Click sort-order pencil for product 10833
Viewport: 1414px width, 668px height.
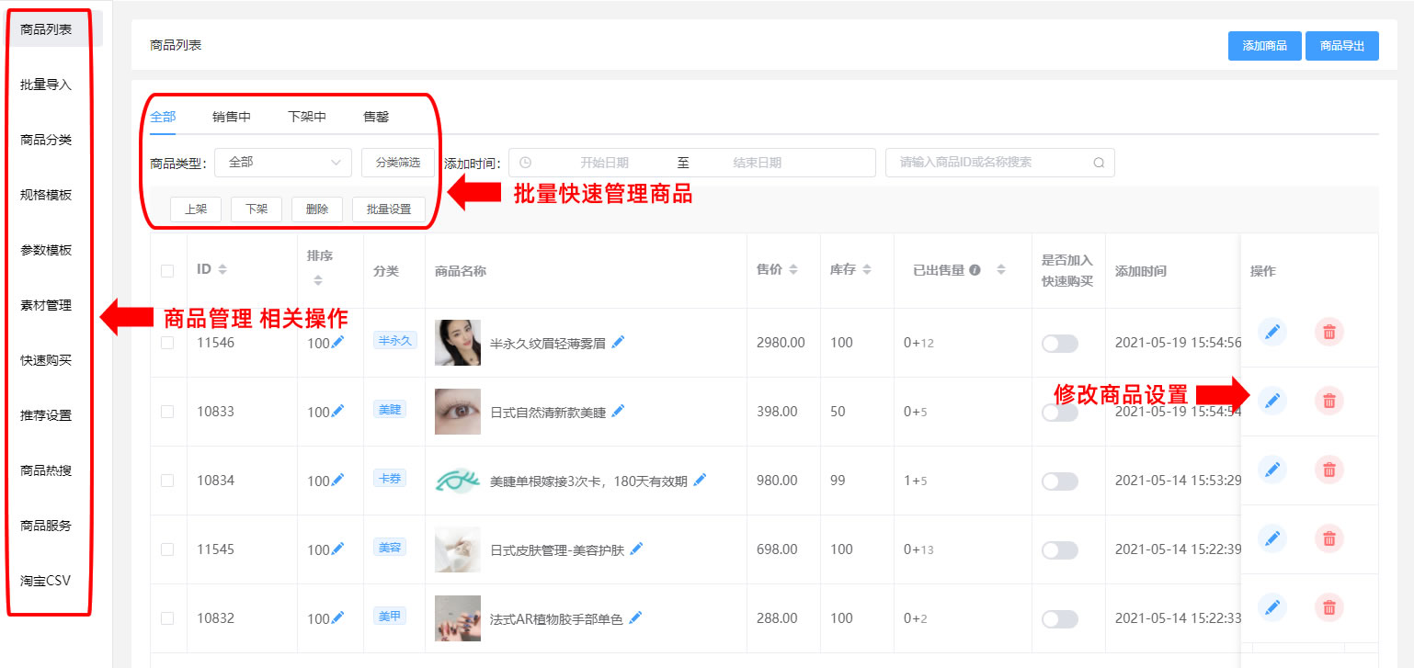[x=337, y=411]
